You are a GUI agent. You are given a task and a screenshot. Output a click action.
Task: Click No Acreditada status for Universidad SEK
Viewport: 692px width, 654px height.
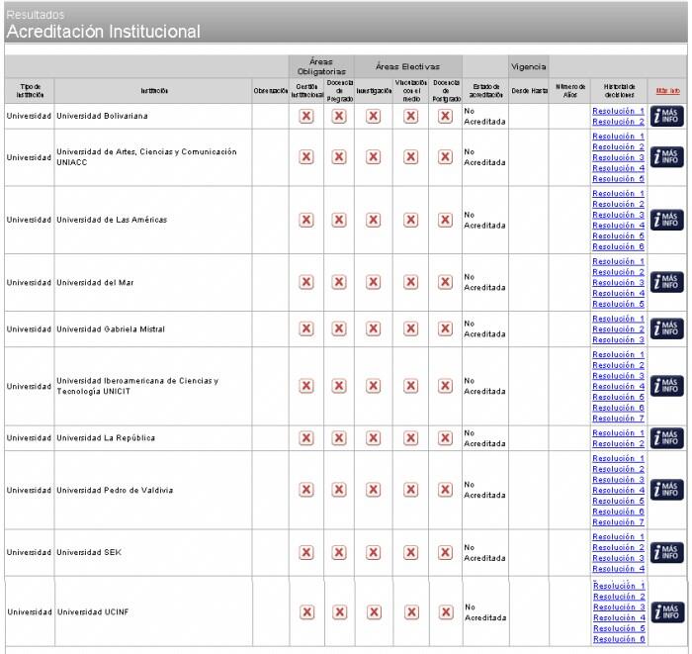pyautogui.click(x=484, y=553)
